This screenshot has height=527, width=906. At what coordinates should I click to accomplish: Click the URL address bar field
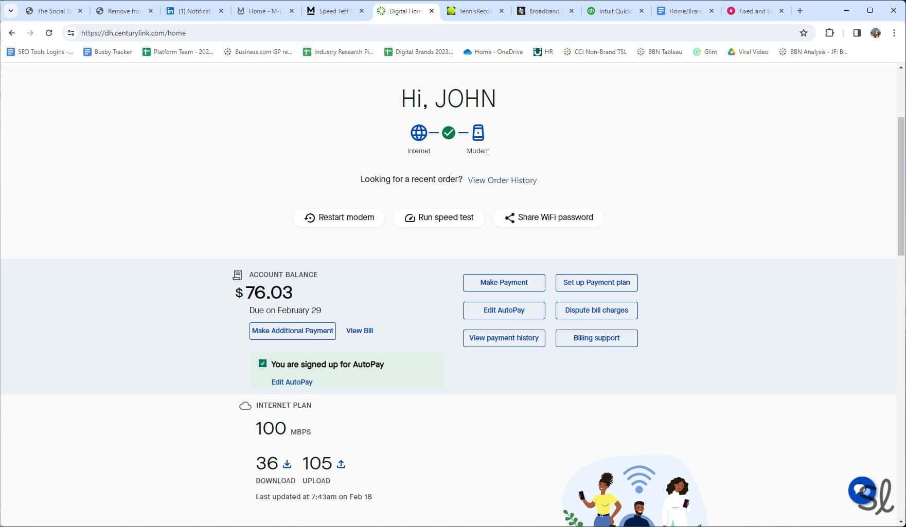(412, 33)
